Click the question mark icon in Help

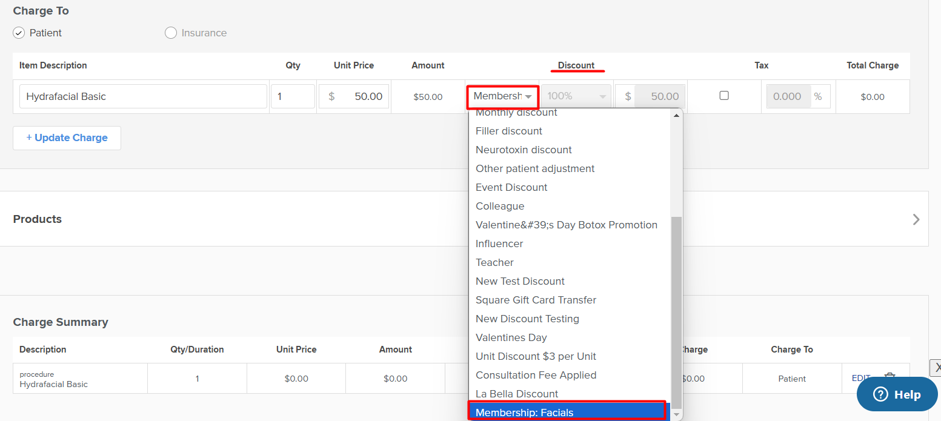click(880, 394)
